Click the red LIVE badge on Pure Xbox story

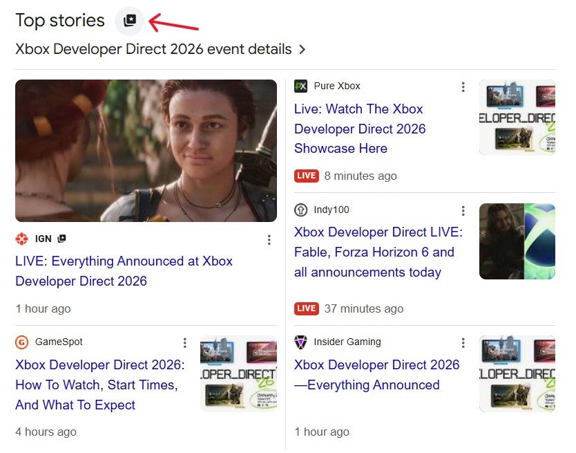tap(306, 176)
